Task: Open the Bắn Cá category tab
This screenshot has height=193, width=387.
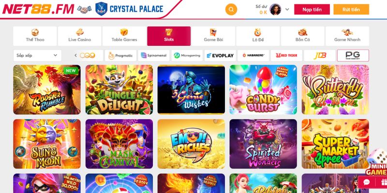Action: tap(303, 36)
